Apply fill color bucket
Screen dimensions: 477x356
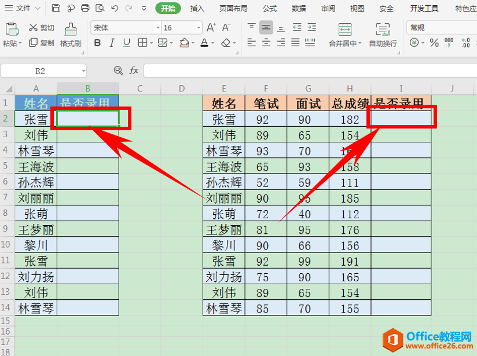pos(184,43)
